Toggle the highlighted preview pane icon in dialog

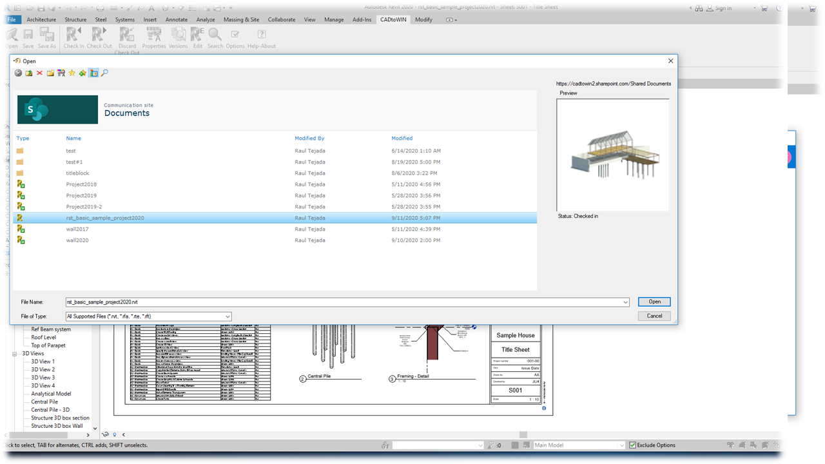point(93,73)
